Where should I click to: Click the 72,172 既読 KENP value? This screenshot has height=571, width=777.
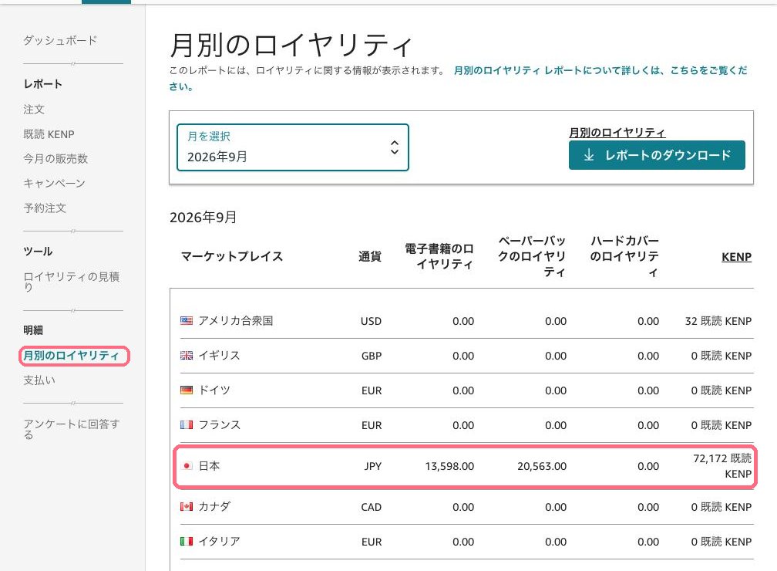point(722,466)
